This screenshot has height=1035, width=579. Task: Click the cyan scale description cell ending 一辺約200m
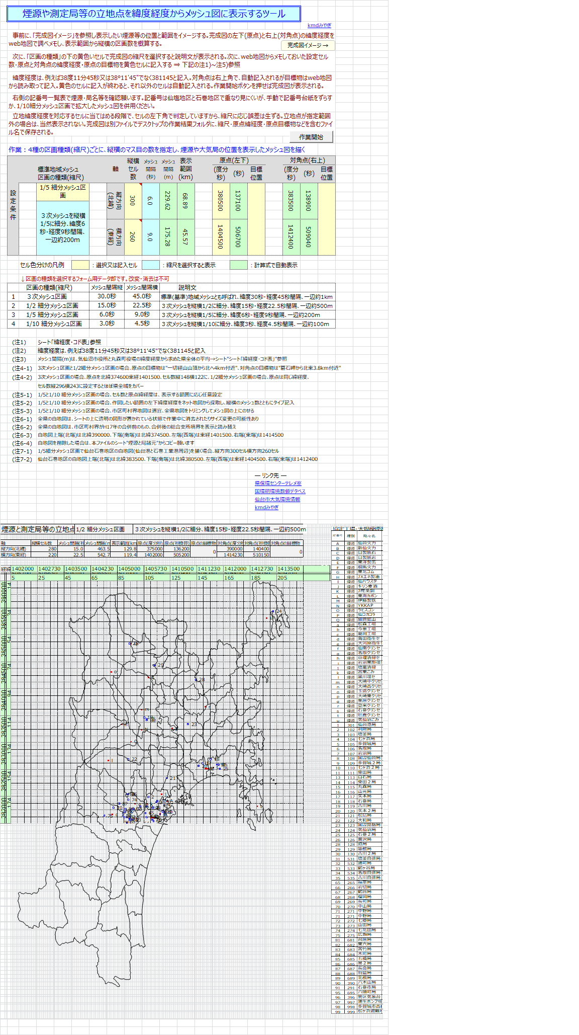(63, 228)
